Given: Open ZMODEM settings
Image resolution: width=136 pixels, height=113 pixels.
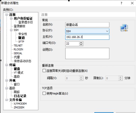Looking at the screenshot, I should (x=19, y=107).
